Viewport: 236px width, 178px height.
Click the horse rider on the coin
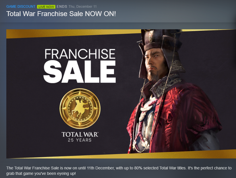point(80,108)
